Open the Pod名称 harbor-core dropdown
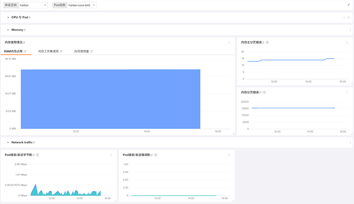 coord(81,5)
